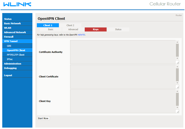This screenshot has width=185, height=129.
Task: Select the Keys sub-tab
Action: (x=96, y=29)
